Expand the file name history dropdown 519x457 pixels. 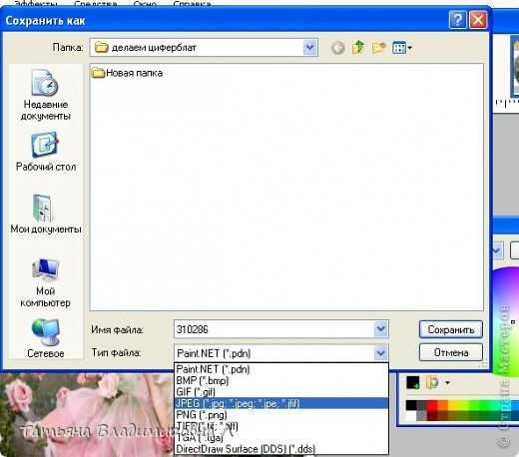[380, 329]
